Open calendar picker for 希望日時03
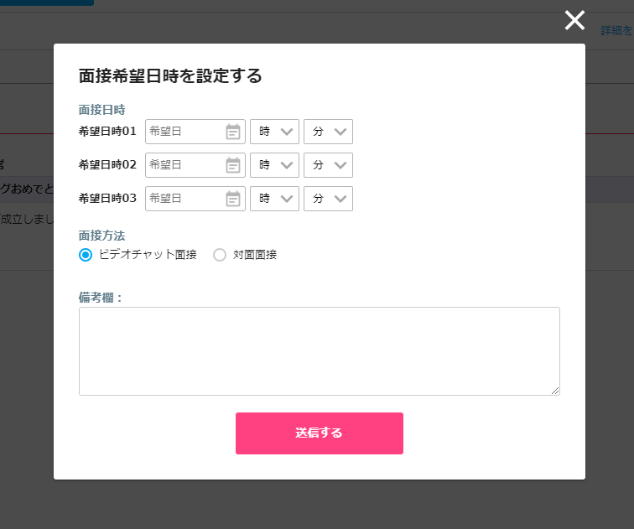The width and height of the screenshot is (634, 529). [233, 199]
